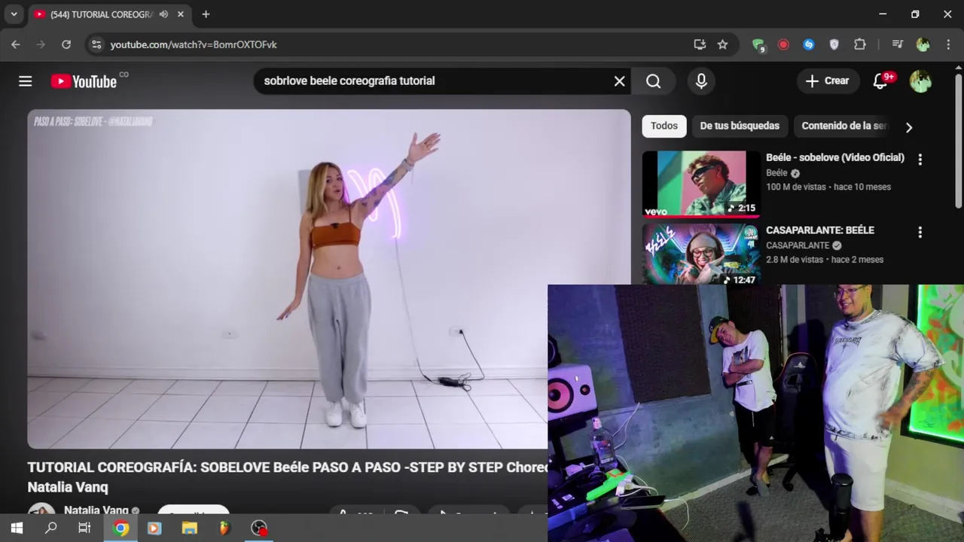Viewport: 964px width, 542px height.
Task: Open the CASAPARLANTE channel name
Action: click(x=798, y=245)
